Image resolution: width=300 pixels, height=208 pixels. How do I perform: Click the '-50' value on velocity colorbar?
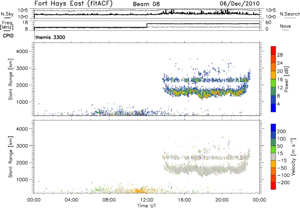282,168
